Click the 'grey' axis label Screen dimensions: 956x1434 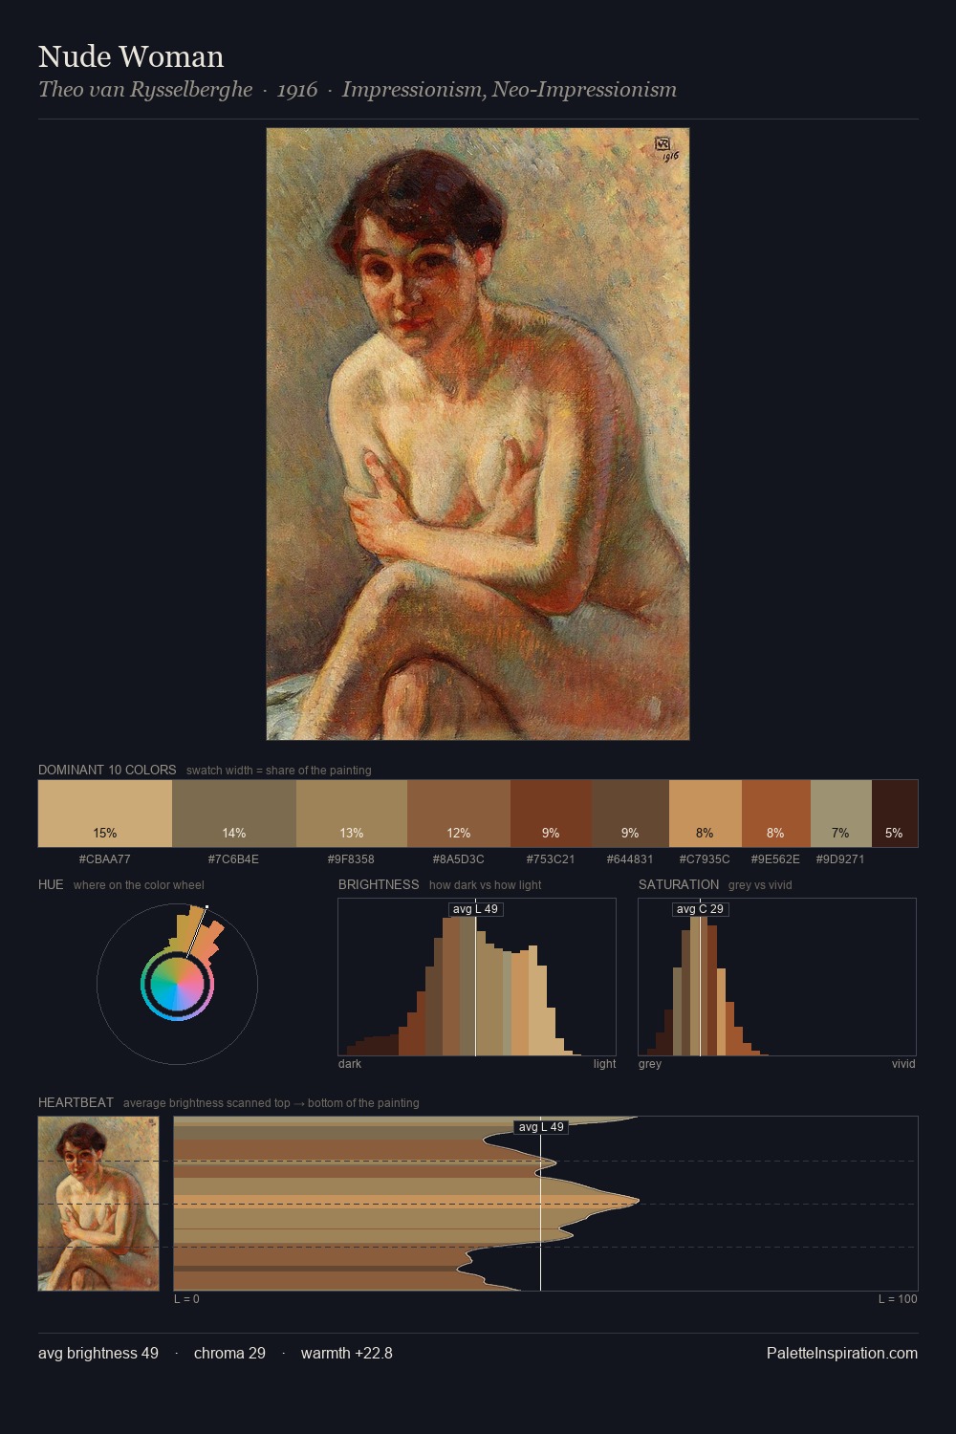(x=650, y=1064)
